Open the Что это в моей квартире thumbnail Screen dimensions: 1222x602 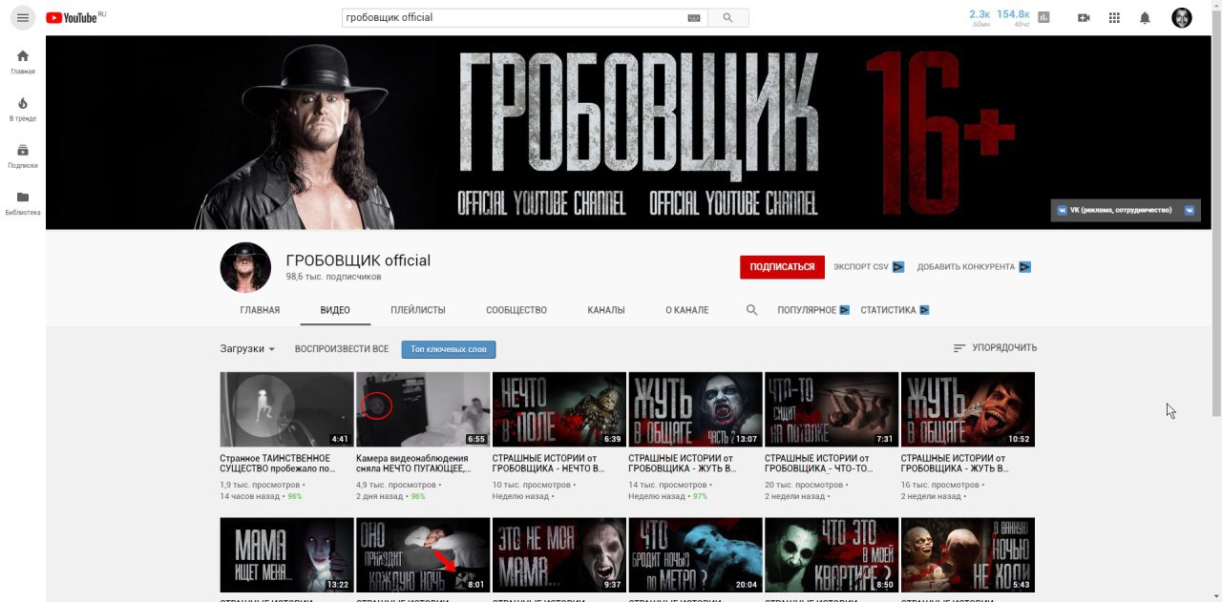832,555
